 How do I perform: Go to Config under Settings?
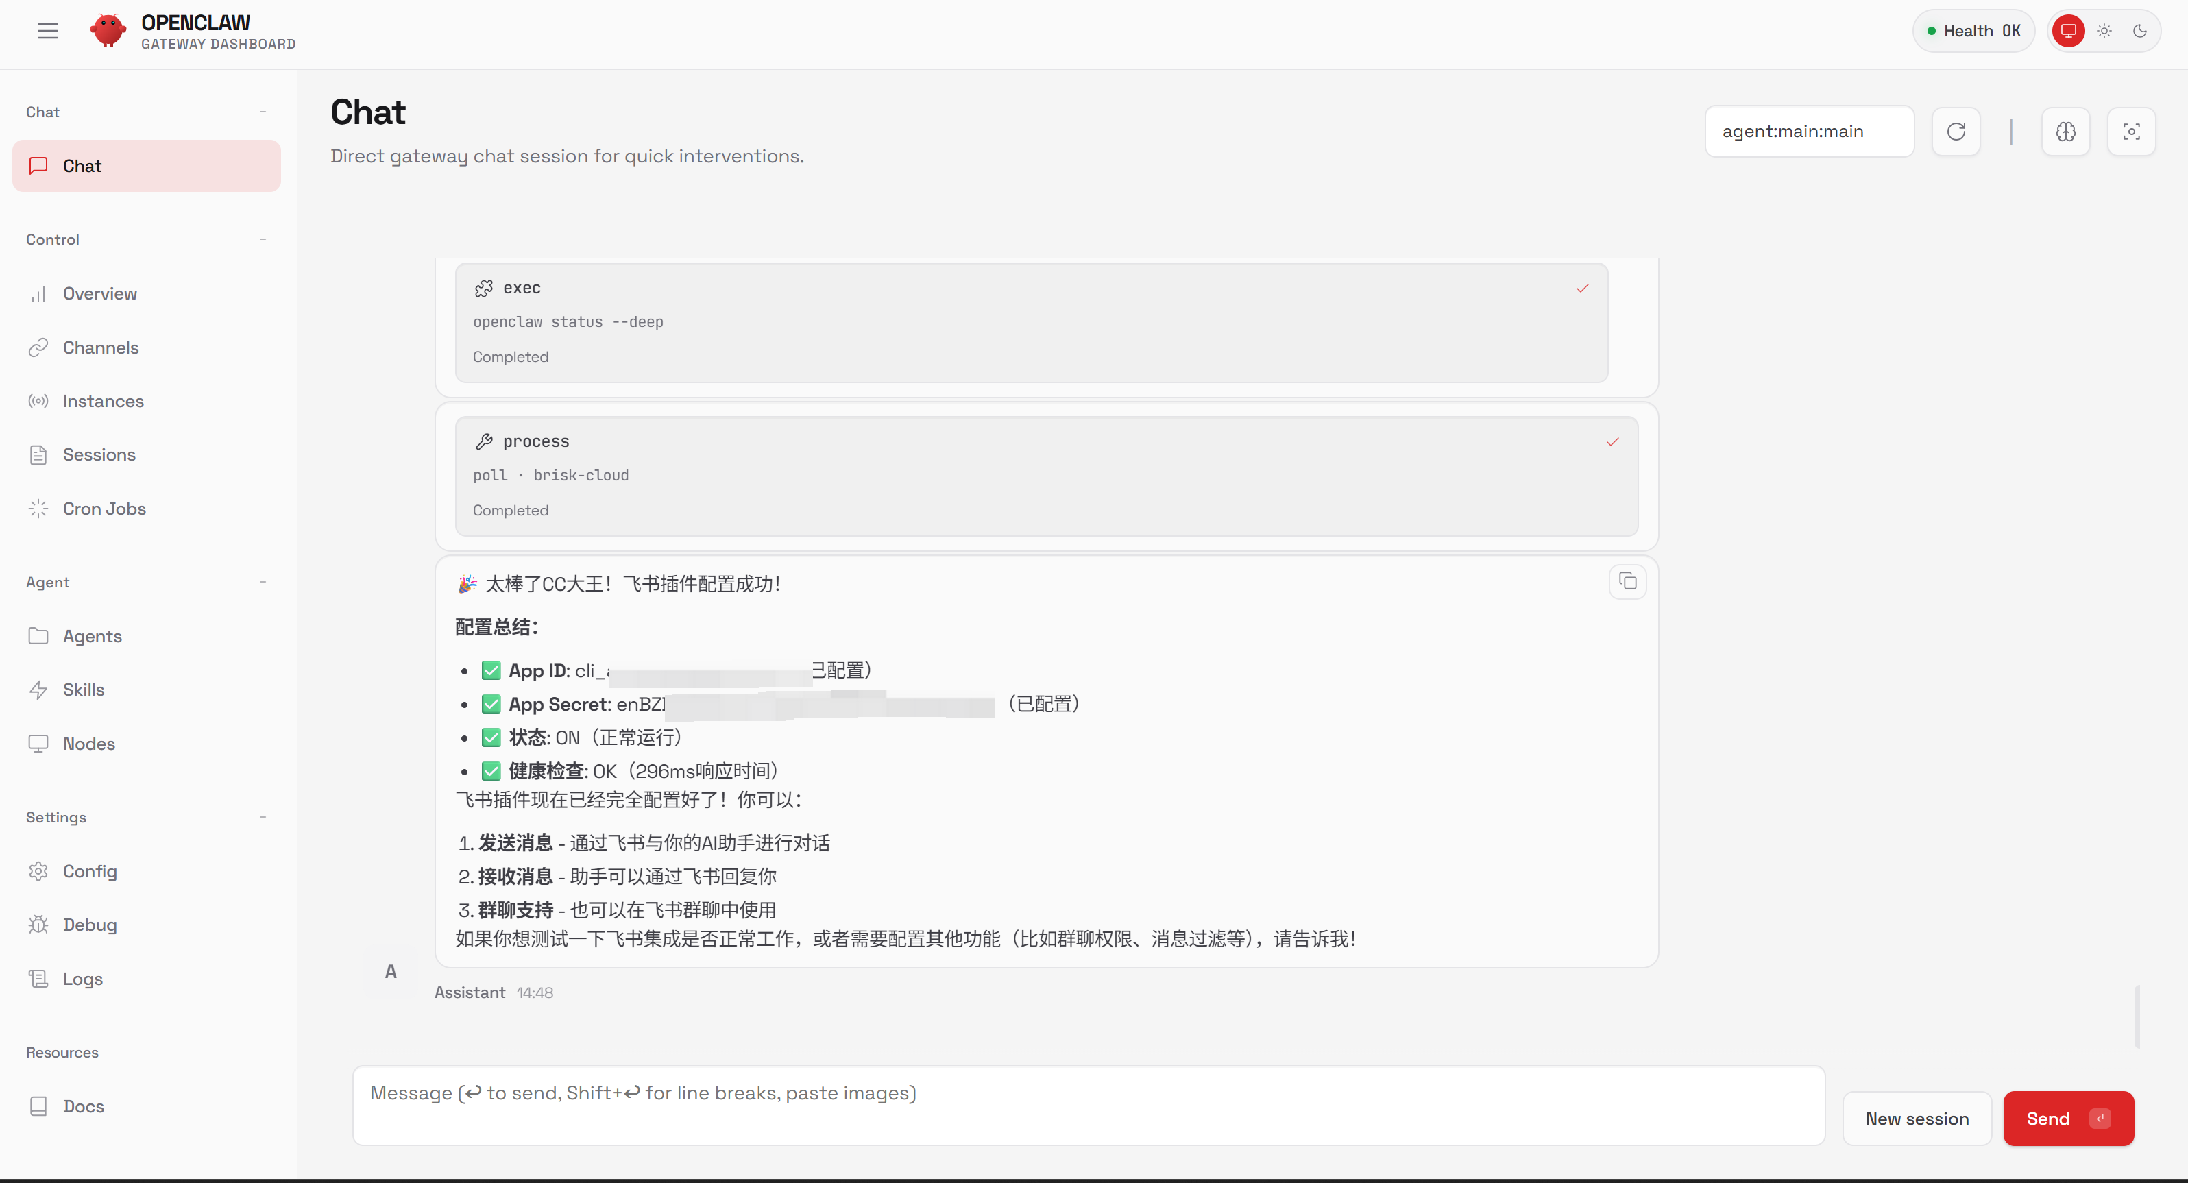click(x=90, y=871)
